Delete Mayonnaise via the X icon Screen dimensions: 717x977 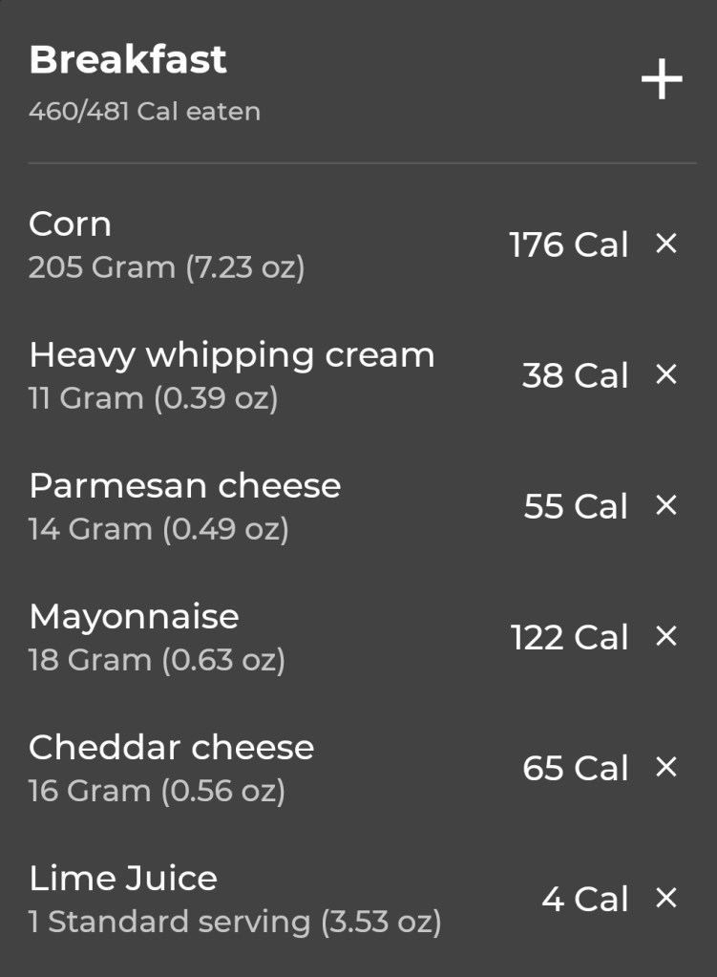click(x=666, y=637)
